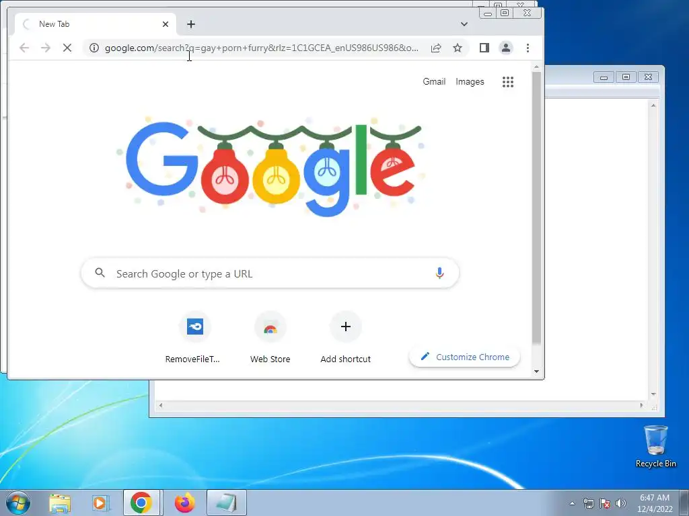Open the Google apps grid
Screen dimensions: 689x516
coord(508,81)
